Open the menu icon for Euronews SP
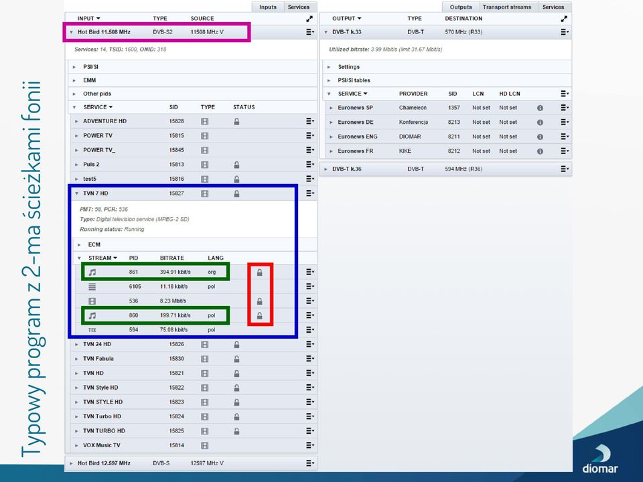Screen dimensions: 643x482 tap(565, 108)
